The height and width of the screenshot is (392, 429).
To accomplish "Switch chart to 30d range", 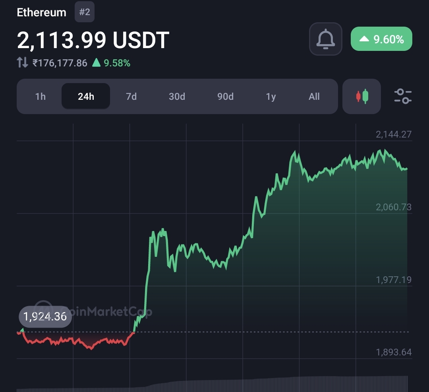I will pyautogui.click(x=177, y=97).
